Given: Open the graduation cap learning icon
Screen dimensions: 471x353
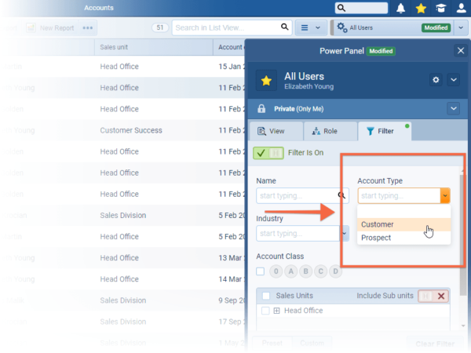Looking at the screenshot, I should (441, 9).
